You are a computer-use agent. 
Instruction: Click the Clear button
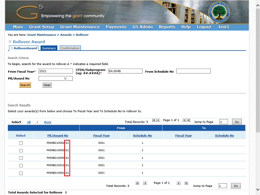tap(47, 85)
